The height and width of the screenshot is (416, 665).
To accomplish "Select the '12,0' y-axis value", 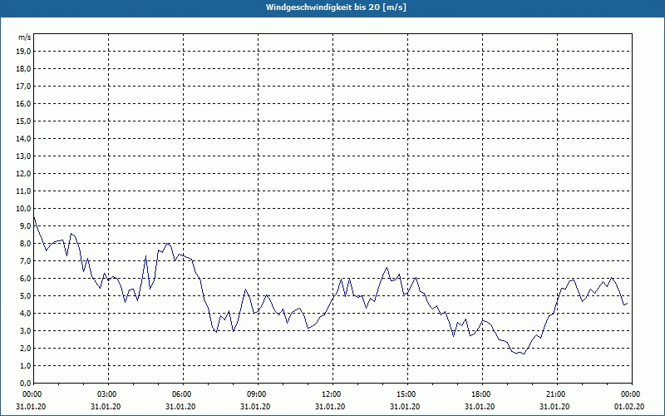I will (x=24, y=174).
